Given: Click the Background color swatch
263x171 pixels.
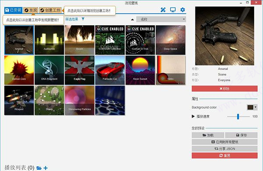Looking at the screenshot, I should (x=250, y=107).
